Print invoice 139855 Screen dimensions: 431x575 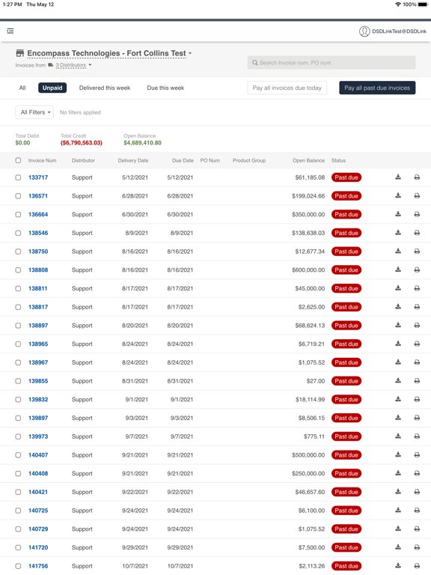click(417, 380)
